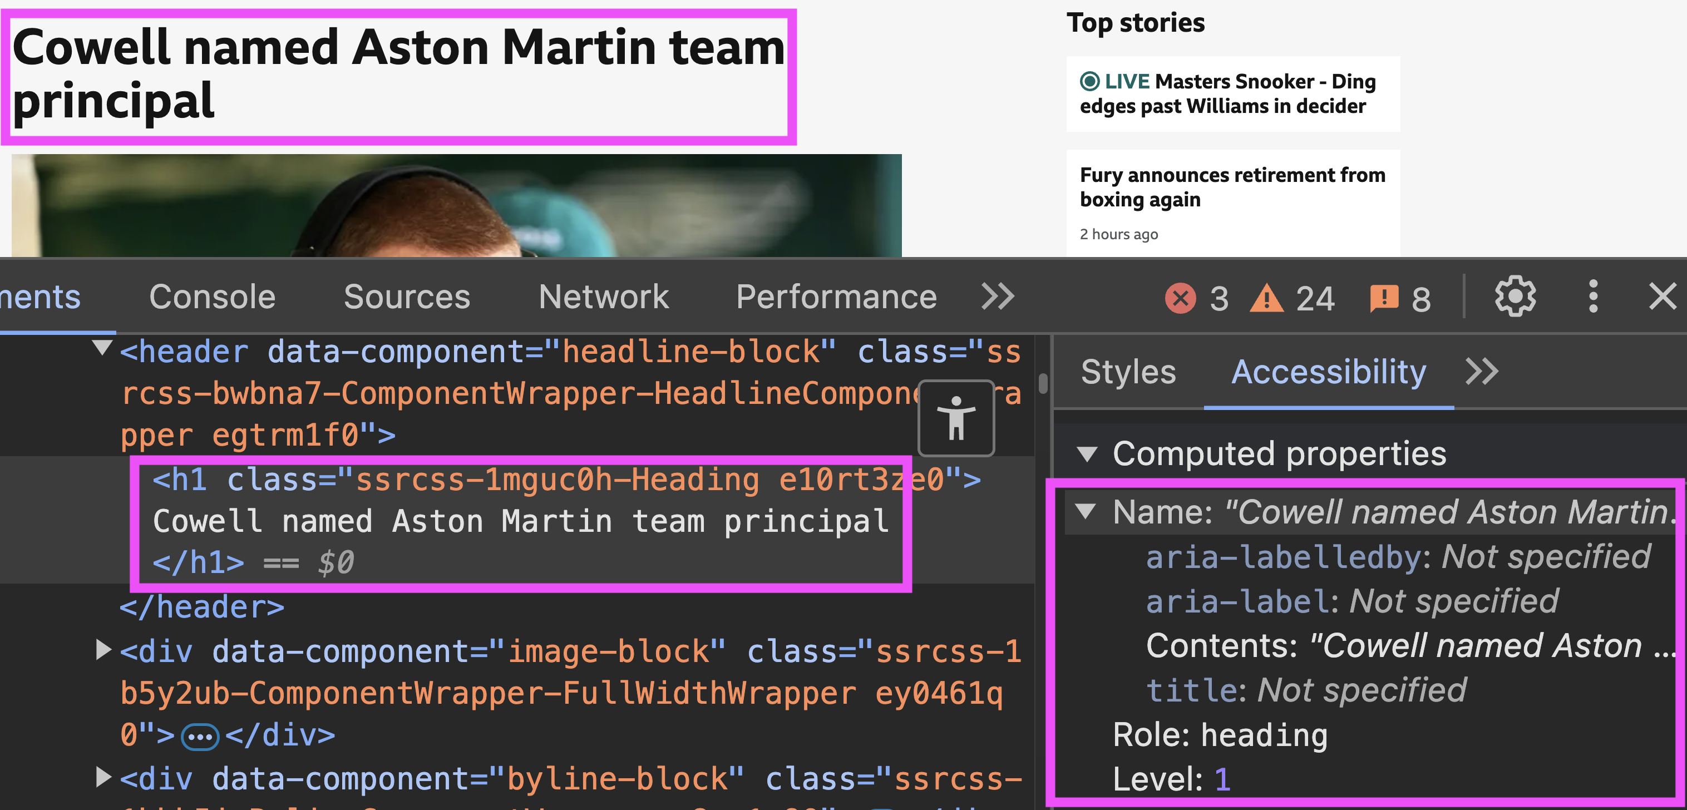The width and height of the screenshot is (1687, 810).
Task: Click the accessibility person inspection icon
Action: point(956,418)
